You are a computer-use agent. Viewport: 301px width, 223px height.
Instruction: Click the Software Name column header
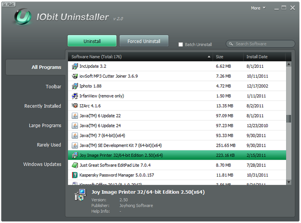click(140, 57)
